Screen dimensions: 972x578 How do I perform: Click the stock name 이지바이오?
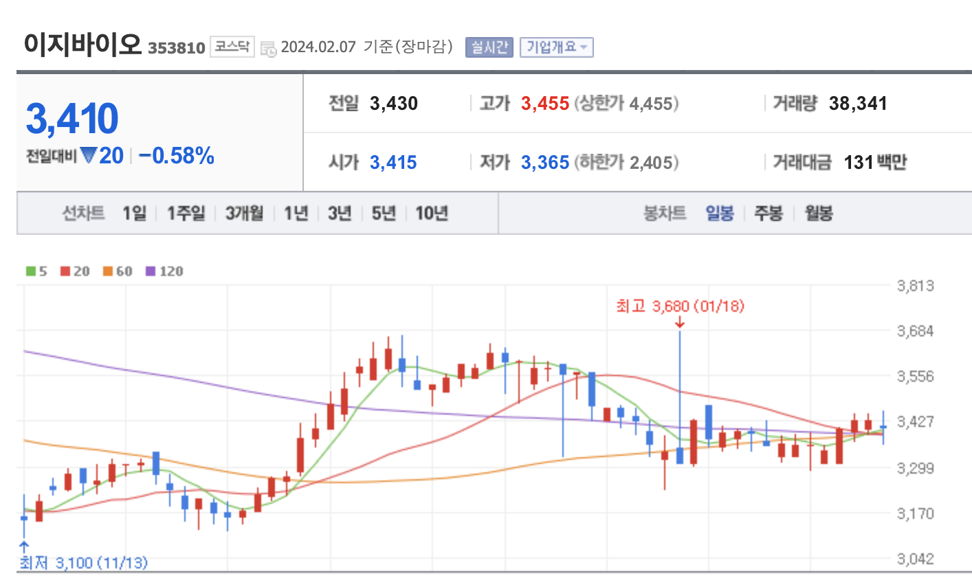[x=82, y=44]
